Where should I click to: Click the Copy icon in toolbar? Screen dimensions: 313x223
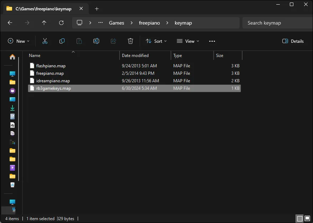(62, 41)
